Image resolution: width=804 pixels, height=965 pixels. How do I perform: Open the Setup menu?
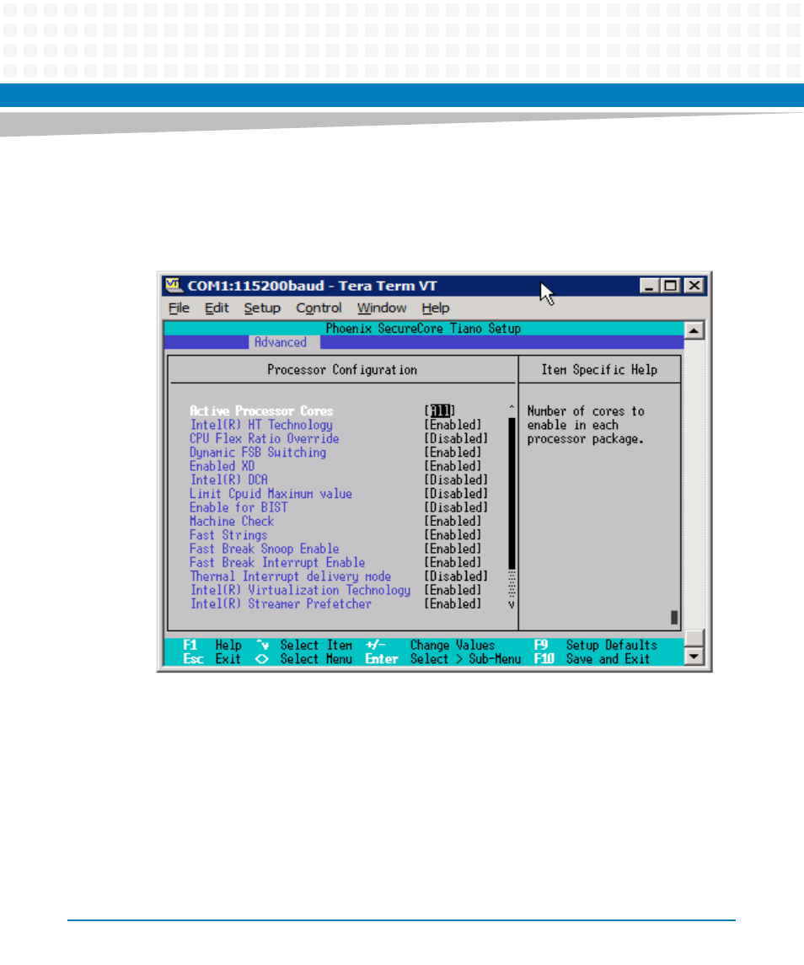pos(262,308)
